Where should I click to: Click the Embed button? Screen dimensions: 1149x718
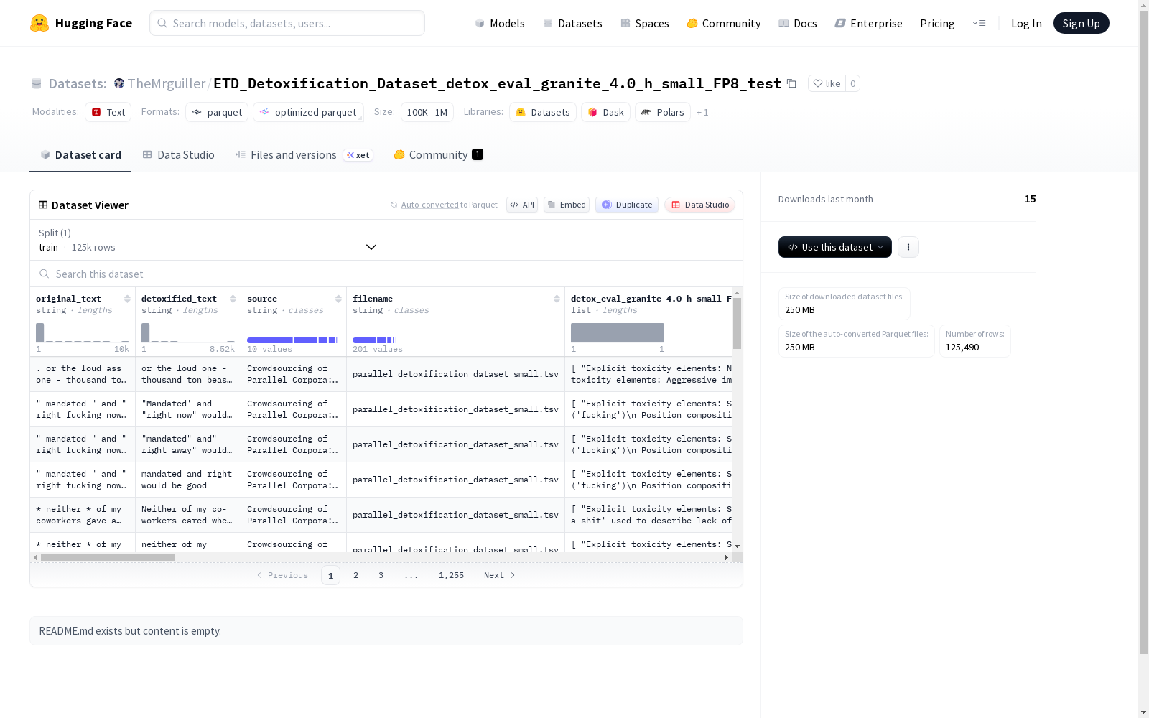[x=567, y=205]
